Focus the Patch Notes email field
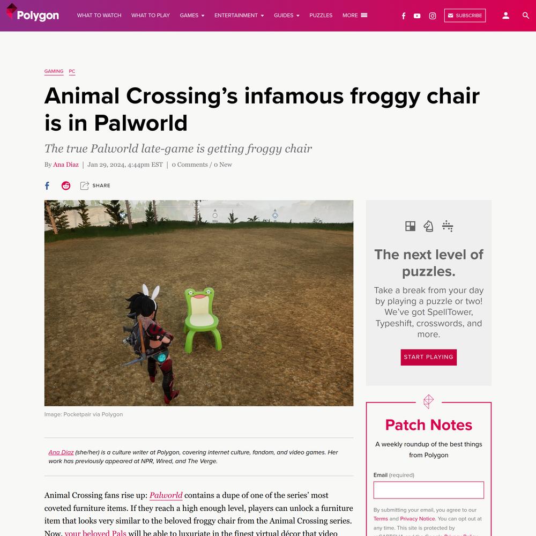 [428, 490]
